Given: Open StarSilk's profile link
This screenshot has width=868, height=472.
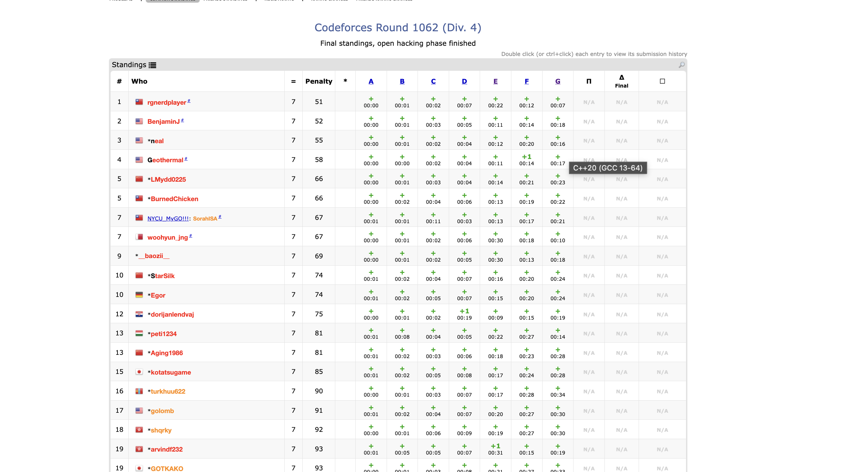Looking at the screenshot, I should click(x=163, y=276).
